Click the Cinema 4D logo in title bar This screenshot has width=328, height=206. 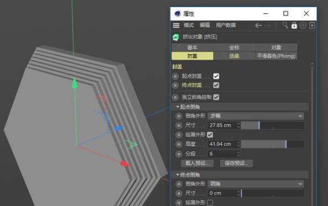(x=178, y=14)
